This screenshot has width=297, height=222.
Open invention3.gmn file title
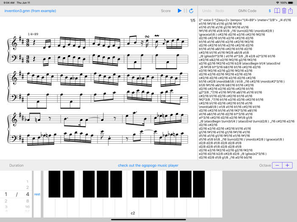(x=30, y=11)
